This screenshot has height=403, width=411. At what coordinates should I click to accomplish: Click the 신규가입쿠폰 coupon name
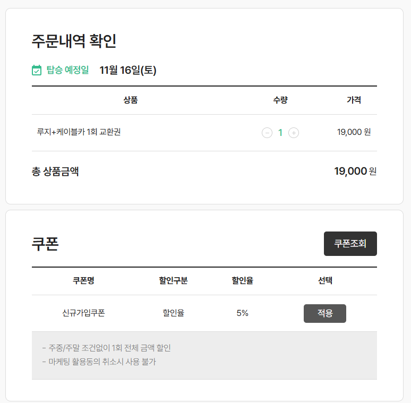83,313
